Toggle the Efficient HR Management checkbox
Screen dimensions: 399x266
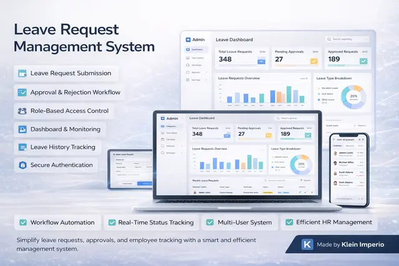tap(289, 222)
